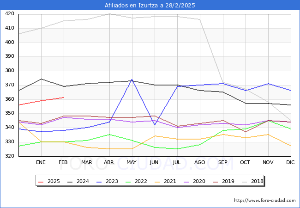The width and height of the screenshot is (300, 208).
Task: Click the 2024 dark gray legend swatch
Action: coord(70,182)
